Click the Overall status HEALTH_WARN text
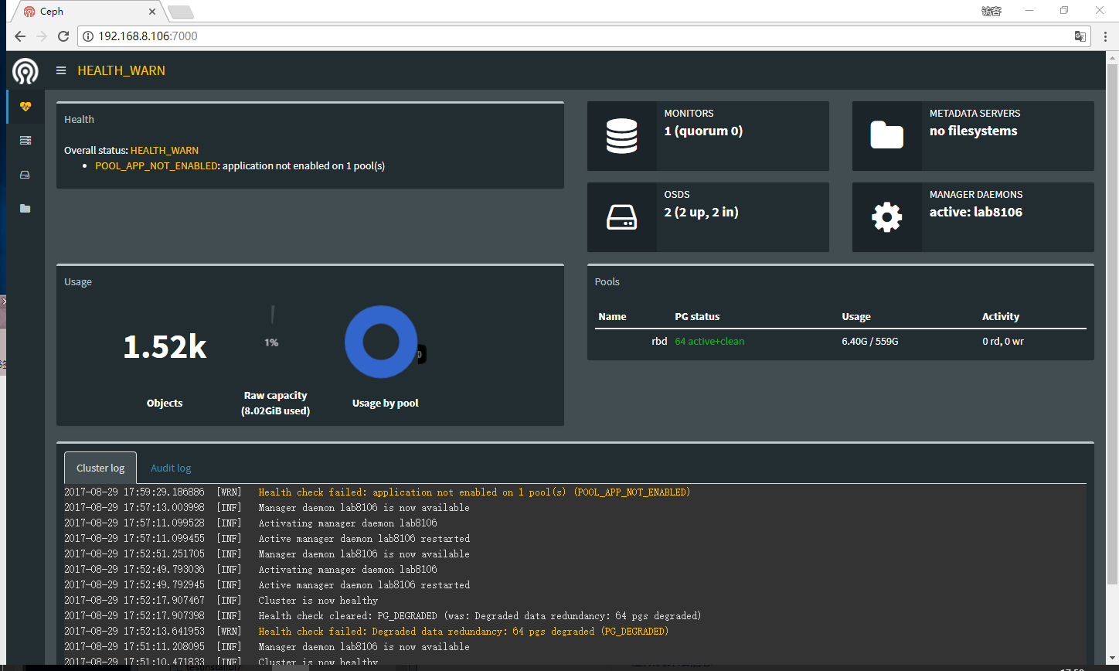The width and height of the screenshot is (1119, 671). tap(164, 150)
